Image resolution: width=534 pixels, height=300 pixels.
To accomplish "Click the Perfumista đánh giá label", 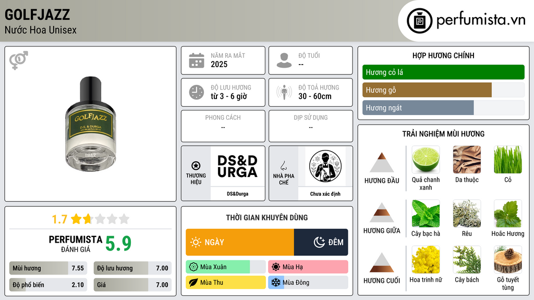I will [75, 244].
